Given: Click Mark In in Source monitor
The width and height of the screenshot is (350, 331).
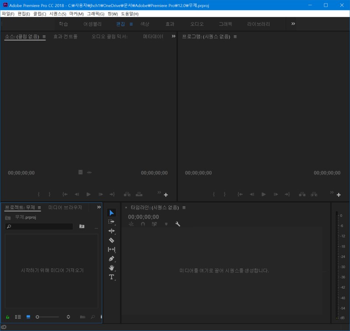Looking at the screenshot, I should [x=38, y=194].
